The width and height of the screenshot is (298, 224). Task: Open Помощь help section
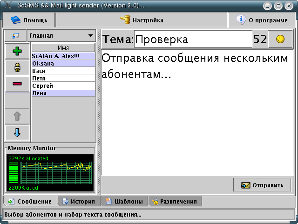29,20
